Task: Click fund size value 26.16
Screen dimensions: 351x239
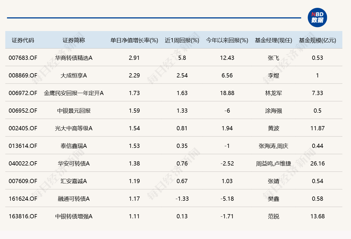Action: (317, 164)
